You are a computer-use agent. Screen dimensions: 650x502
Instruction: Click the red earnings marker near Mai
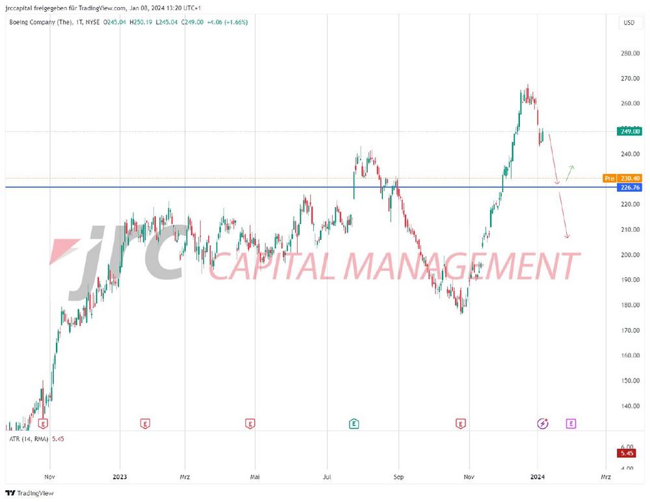(250, 424)
